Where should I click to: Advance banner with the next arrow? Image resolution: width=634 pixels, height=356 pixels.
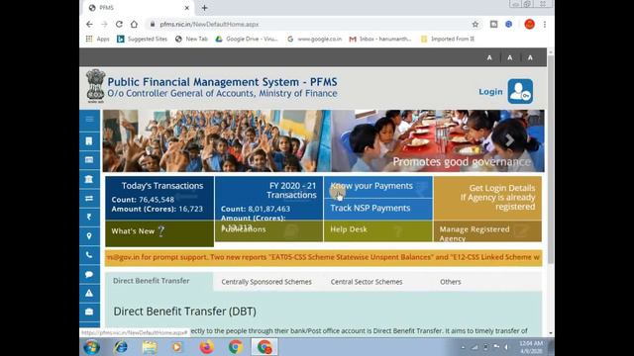509,140
